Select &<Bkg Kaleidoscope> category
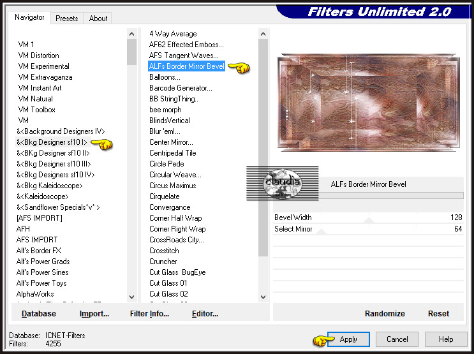The height and width of the screenshot is (354, 474). coord(50,186)
